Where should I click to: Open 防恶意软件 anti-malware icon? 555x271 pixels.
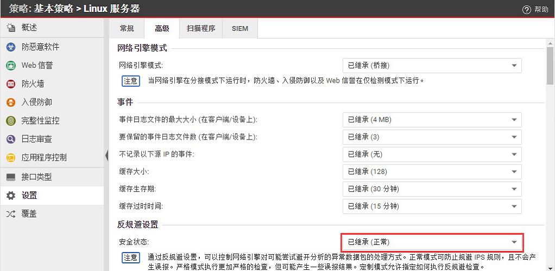(x=11, y=47)
